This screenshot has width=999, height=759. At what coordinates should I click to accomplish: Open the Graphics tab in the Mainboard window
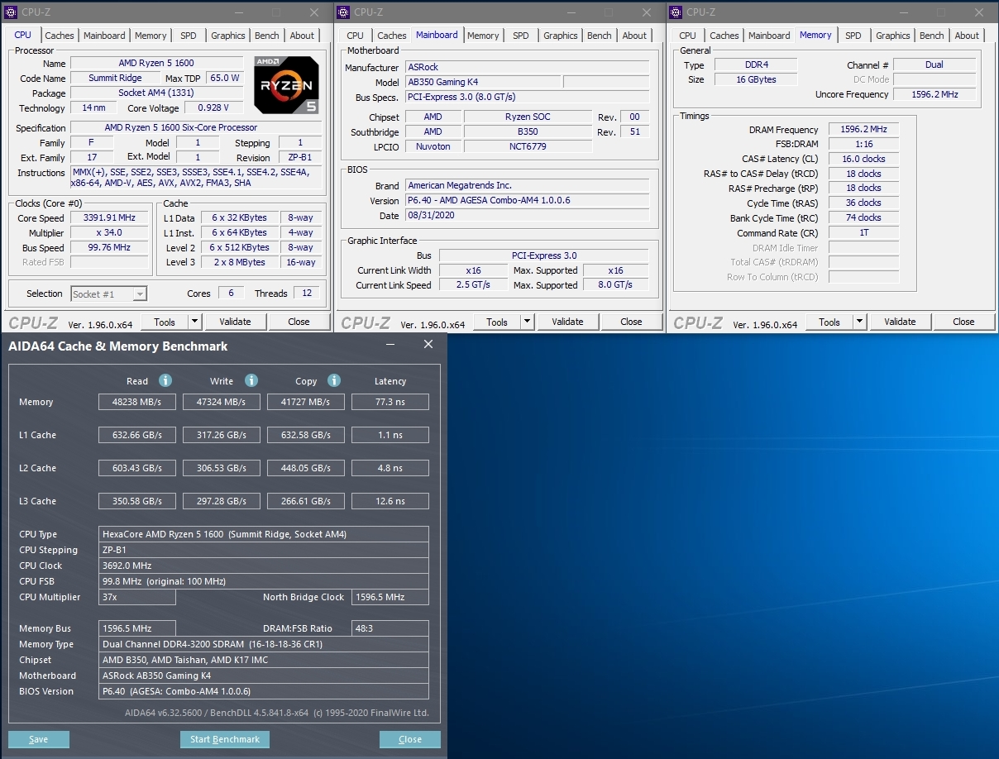(561, 36)
